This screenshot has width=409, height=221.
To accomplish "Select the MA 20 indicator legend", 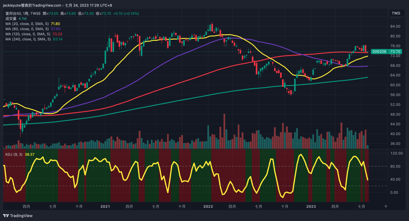I will tap(27, 24).
